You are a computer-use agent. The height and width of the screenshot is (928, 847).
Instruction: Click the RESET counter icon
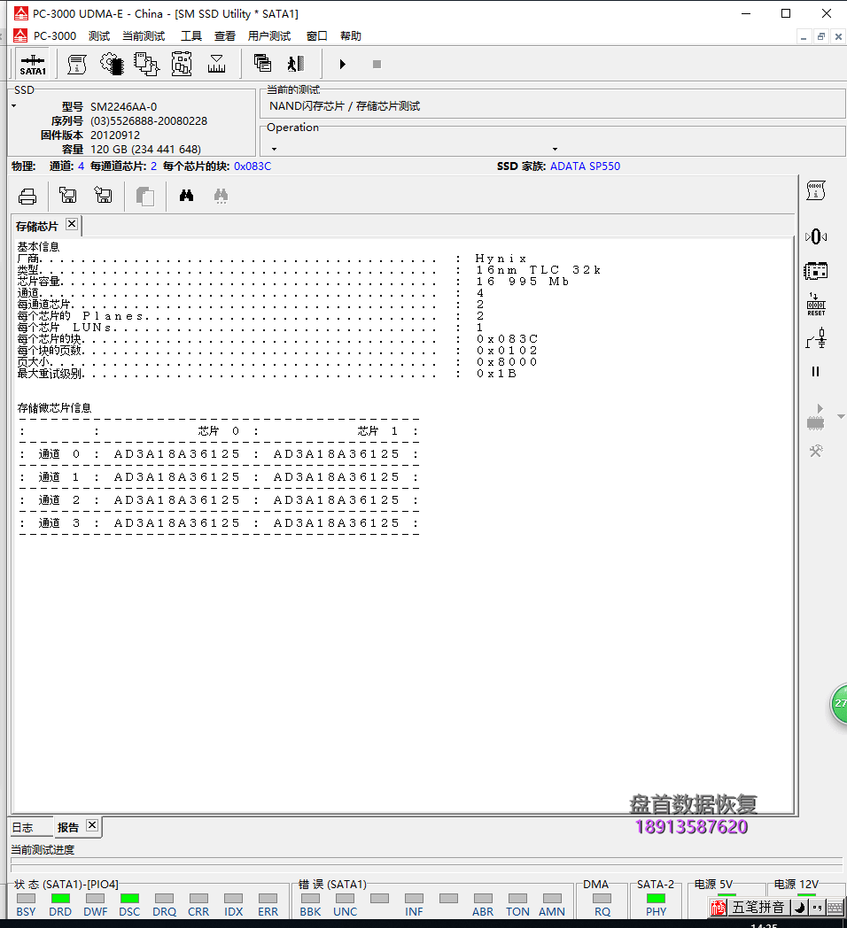(816, 305)
